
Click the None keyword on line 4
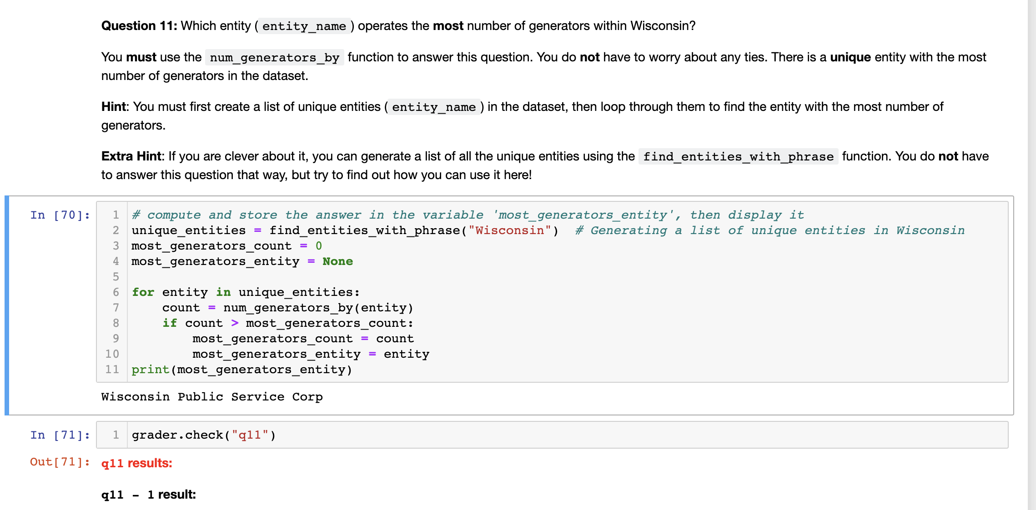click(x=337, y=261)
